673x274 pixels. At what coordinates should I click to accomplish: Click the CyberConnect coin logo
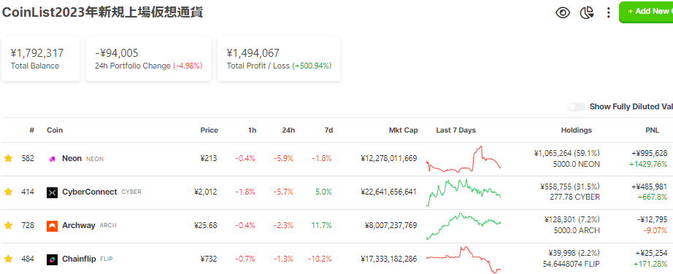click(52, 192)
